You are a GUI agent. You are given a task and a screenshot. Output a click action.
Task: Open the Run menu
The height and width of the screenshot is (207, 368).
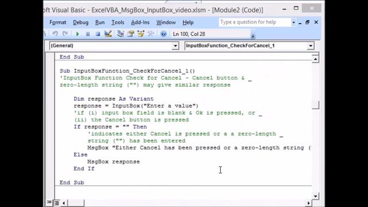tap(99, 22)
